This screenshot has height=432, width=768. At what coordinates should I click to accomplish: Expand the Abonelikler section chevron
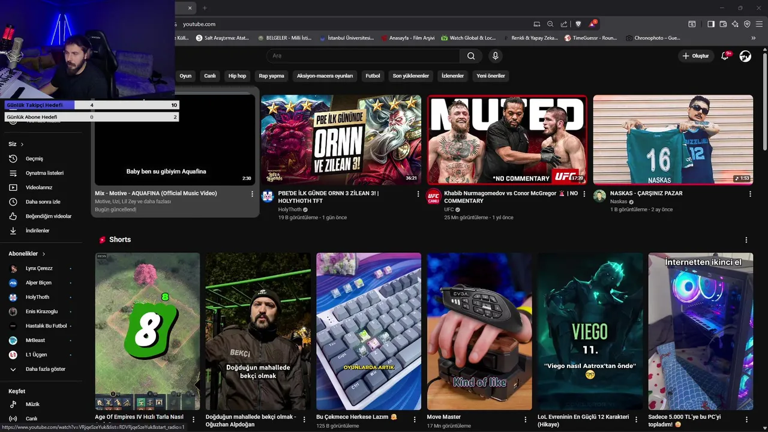[44, 254]
